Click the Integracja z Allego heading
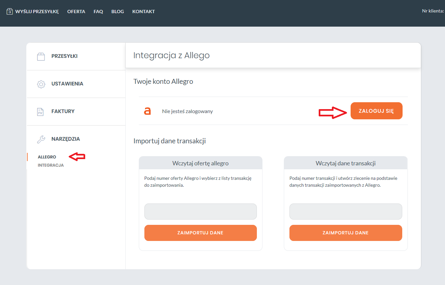Viewport: 445px width, 285px height. 171,55
